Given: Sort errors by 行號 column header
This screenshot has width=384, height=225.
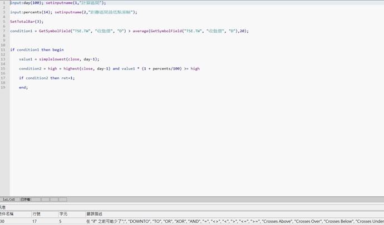Looking at the screenshot, I should (36, 214).
